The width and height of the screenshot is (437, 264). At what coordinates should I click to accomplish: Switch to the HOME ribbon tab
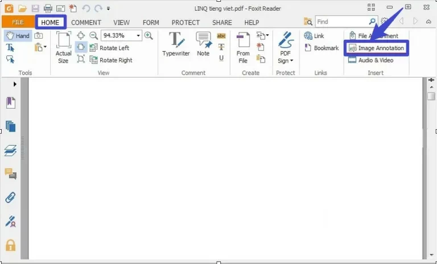pyautogui.click(x=50, y=22)
